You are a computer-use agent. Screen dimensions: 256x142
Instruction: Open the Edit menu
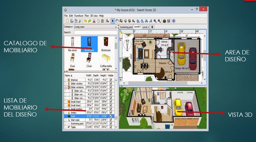tap(71, 16)
